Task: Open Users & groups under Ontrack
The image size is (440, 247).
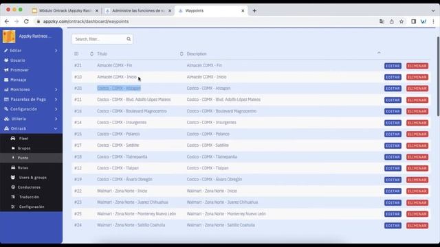Action: tap(32, 178)
